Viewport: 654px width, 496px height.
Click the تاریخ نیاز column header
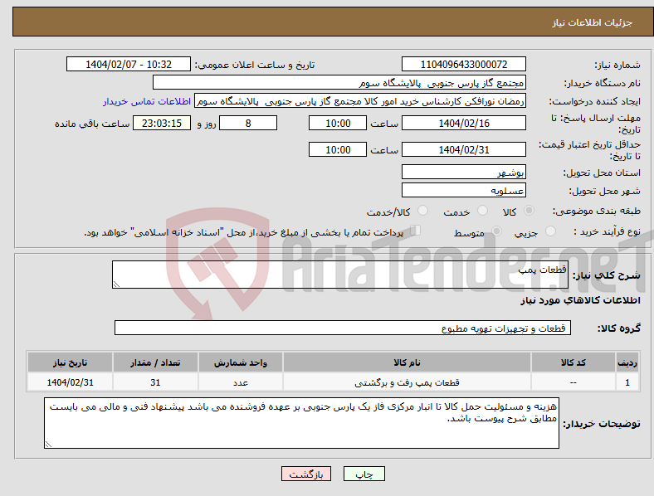[70, 362]
